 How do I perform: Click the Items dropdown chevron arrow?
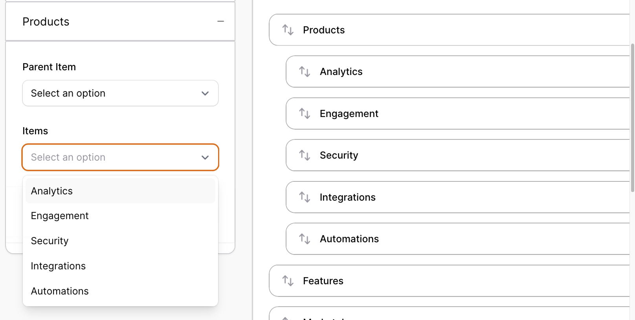tap(205, 157)
